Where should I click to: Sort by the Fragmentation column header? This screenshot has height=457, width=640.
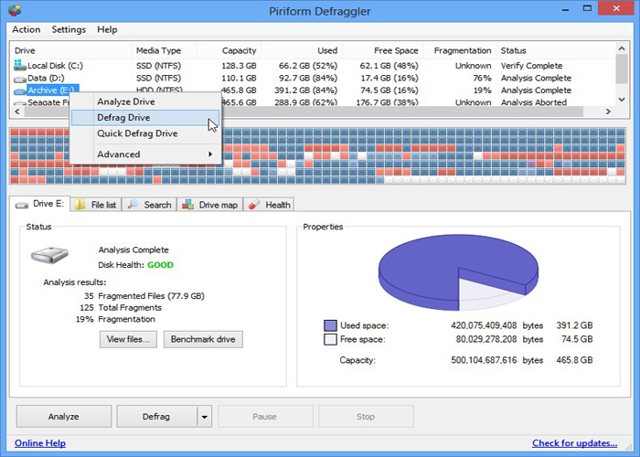460,50
